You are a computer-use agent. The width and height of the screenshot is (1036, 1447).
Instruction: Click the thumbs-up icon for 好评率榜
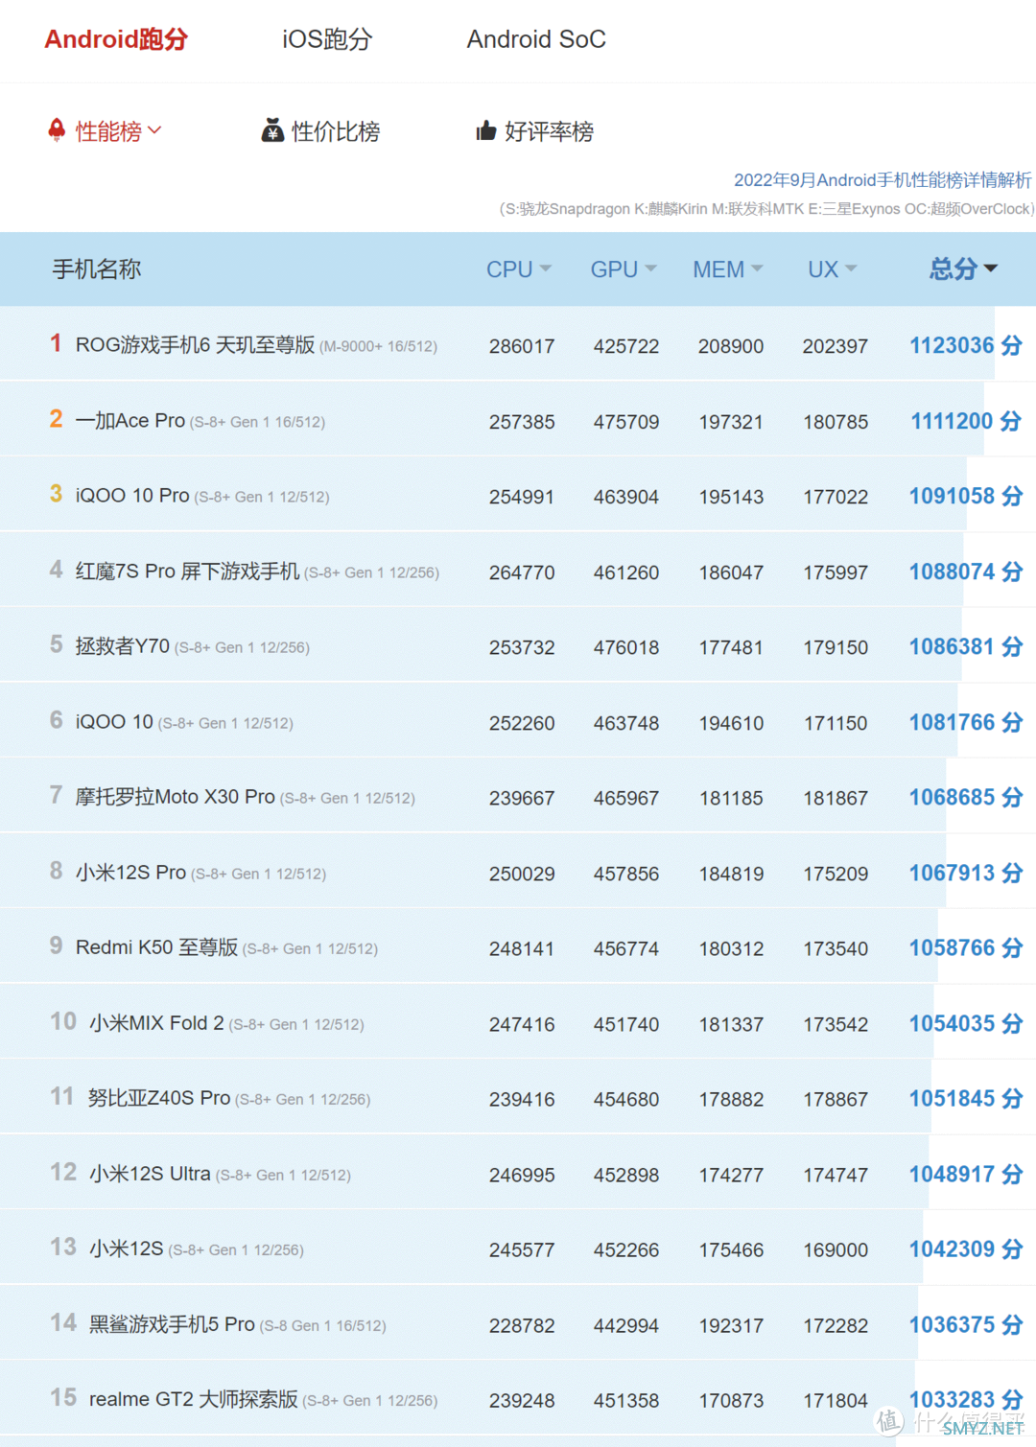click(486, 130)
